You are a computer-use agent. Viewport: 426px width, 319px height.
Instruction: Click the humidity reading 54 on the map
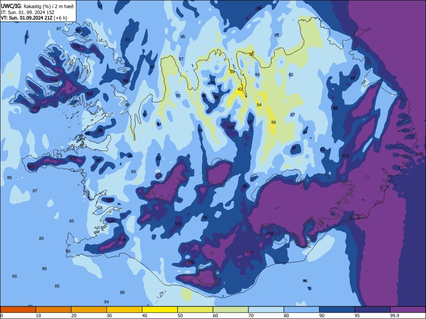point(259,105)
